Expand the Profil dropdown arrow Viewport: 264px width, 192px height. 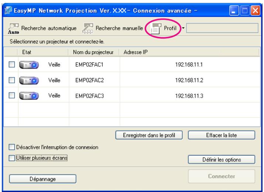click(x=183, y=28)
